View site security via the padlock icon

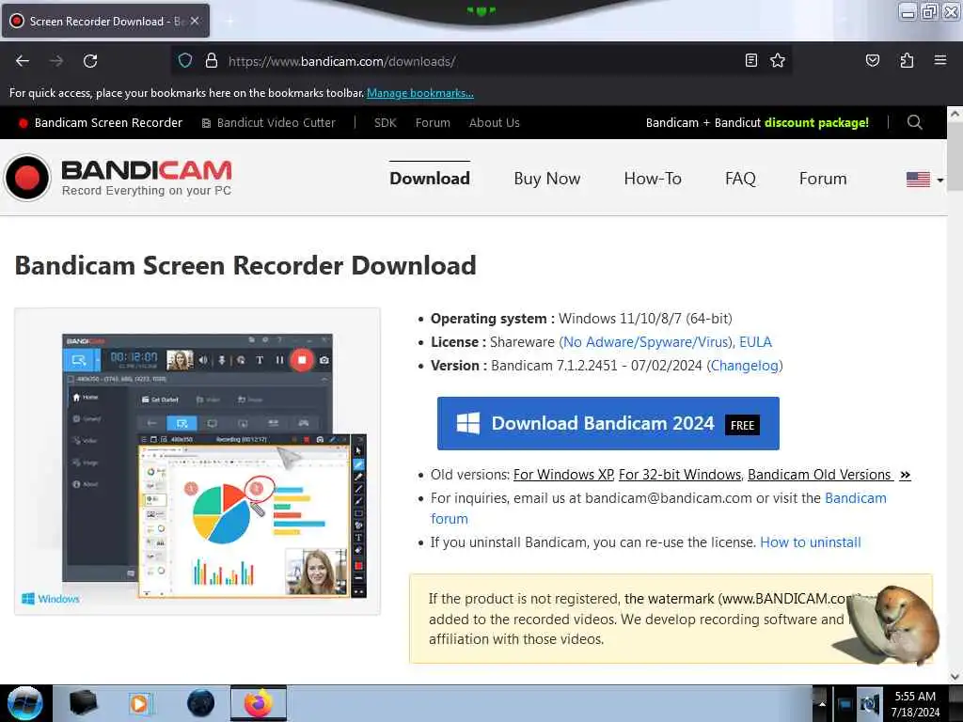point(212,61)
